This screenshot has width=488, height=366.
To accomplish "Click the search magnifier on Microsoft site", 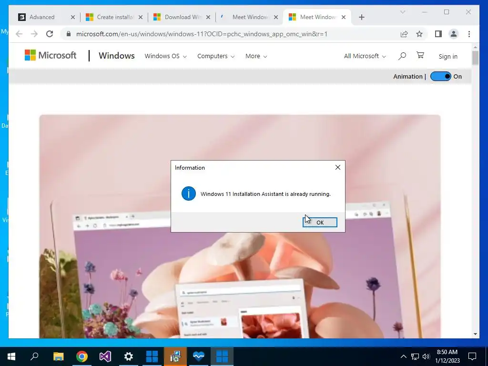I will (402, 56).
